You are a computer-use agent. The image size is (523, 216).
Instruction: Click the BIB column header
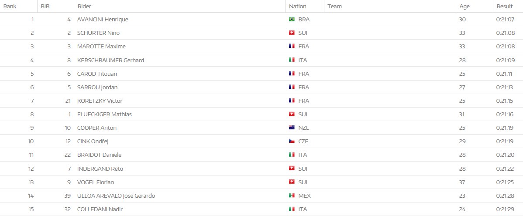pos(45,7)
